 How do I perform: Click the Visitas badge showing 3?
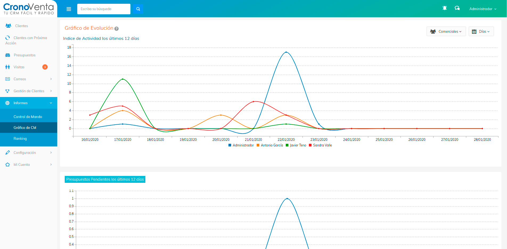click(x=45, y=67)
